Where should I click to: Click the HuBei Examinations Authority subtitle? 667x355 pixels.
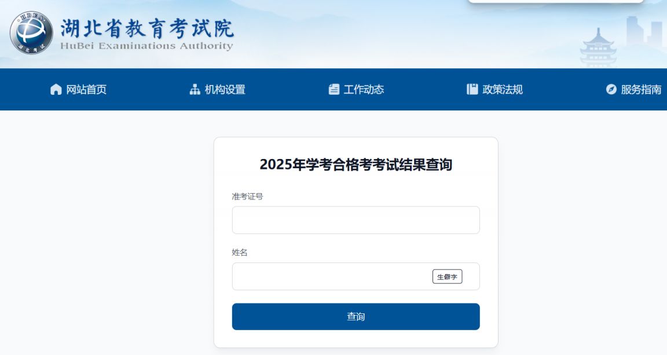click(x=146, y=46)
